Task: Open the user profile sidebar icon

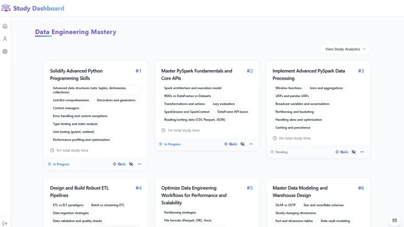Action: pos(5,39)
